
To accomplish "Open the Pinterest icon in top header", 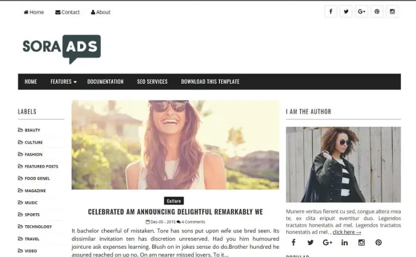I will [377, 11].
